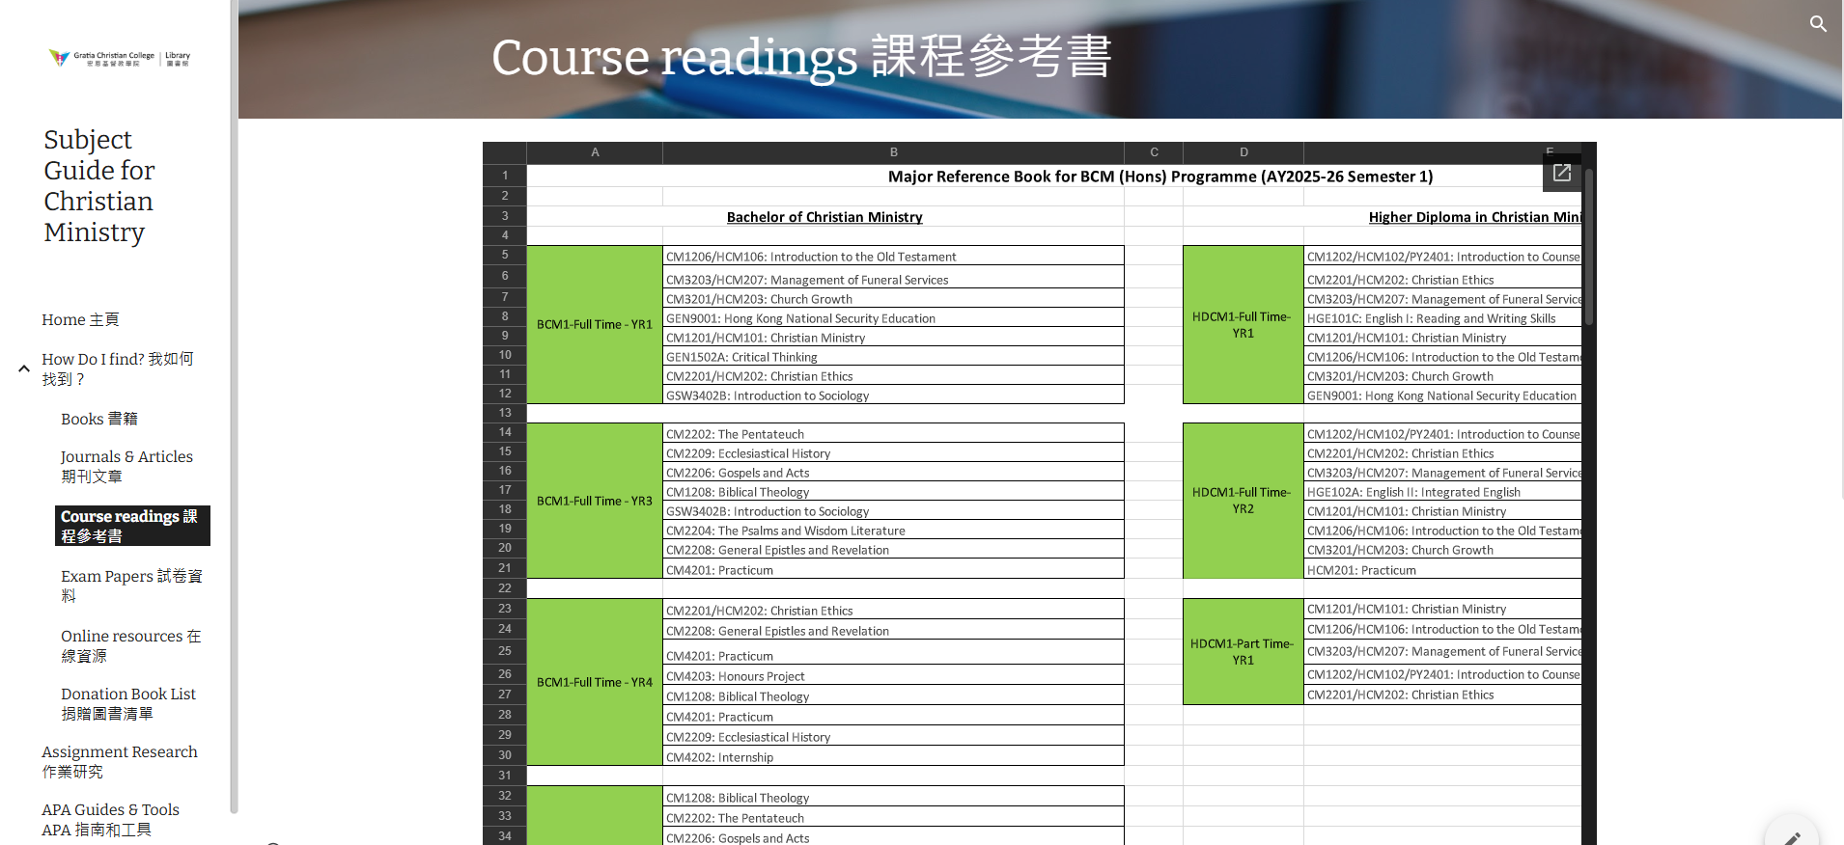
Task: Select the BCM1-Full Time - YR1 green cell
Action: click(x=594, y=324)
